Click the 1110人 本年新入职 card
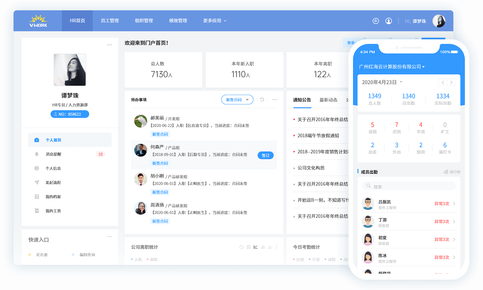 pos(244,70)
